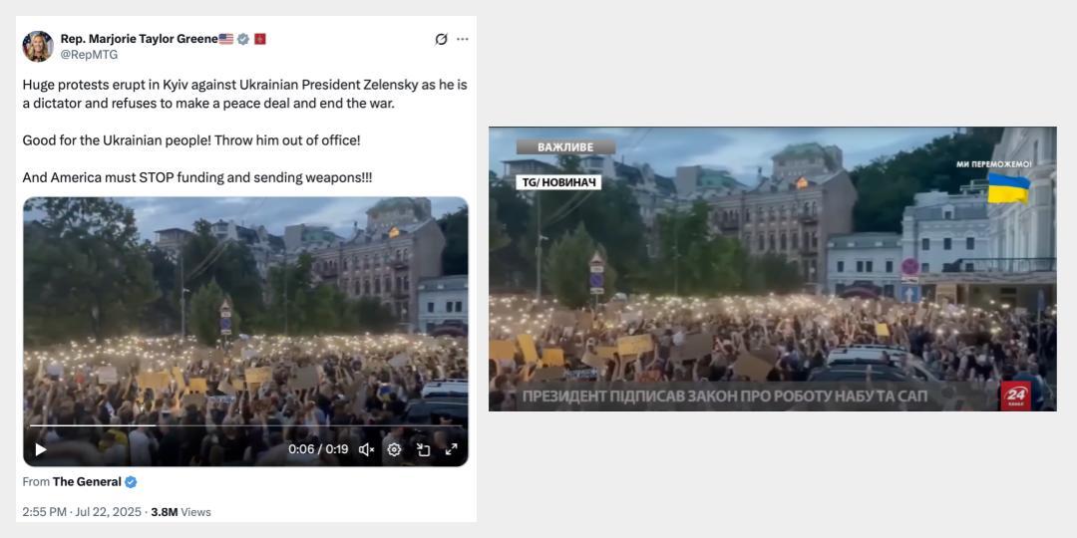Click the 24 channel logo
Viewport: 1077px width, 538px height.
(x=1015, y=396)
